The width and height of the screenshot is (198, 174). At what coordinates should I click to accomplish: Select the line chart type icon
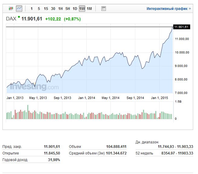pyautogui.click(x=19, y=8)
